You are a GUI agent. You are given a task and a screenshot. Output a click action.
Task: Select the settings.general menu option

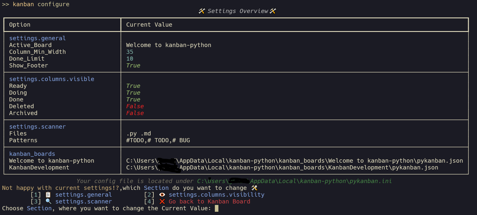pos(84,195)
